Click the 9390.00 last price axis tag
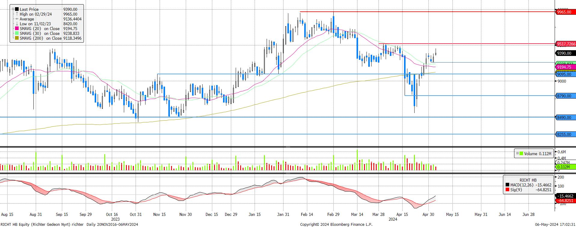Viewport: 576px width, 227px height. coord(564,53)
